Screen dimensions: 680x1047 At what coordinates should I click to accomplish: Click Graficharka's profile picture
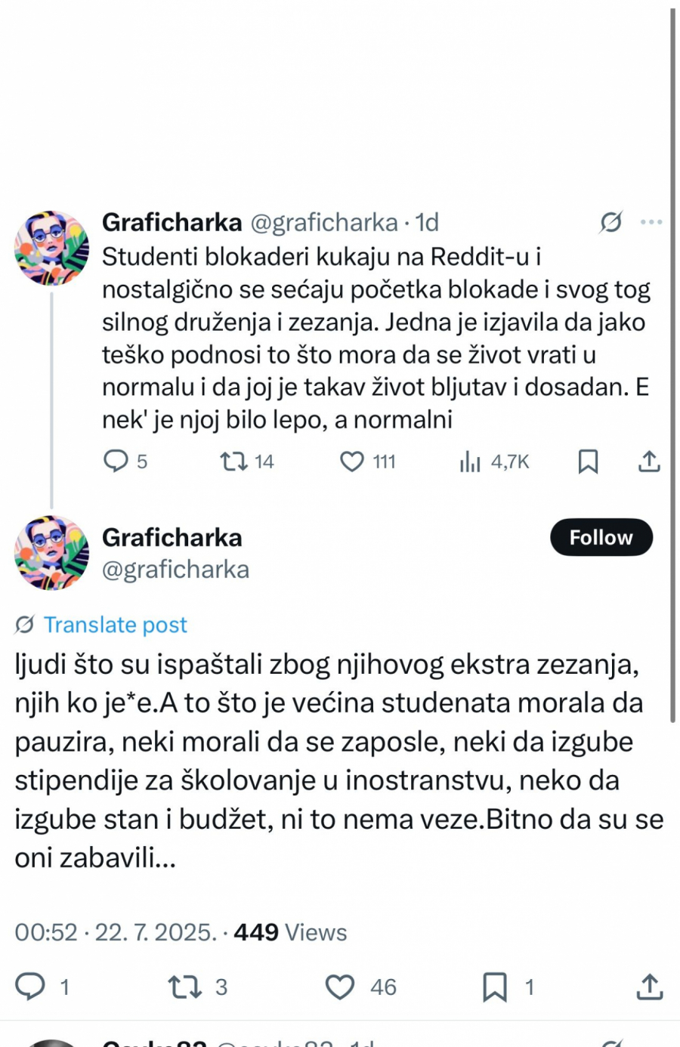51,553
